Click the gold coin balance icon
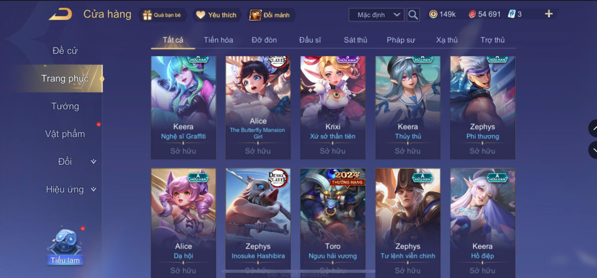The height and width of the screenshot is (278, 597). [x=433, y=14]
